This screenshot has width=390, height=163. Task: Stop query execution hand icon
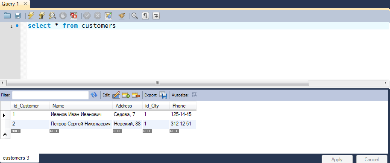click(x=63, y=16)
